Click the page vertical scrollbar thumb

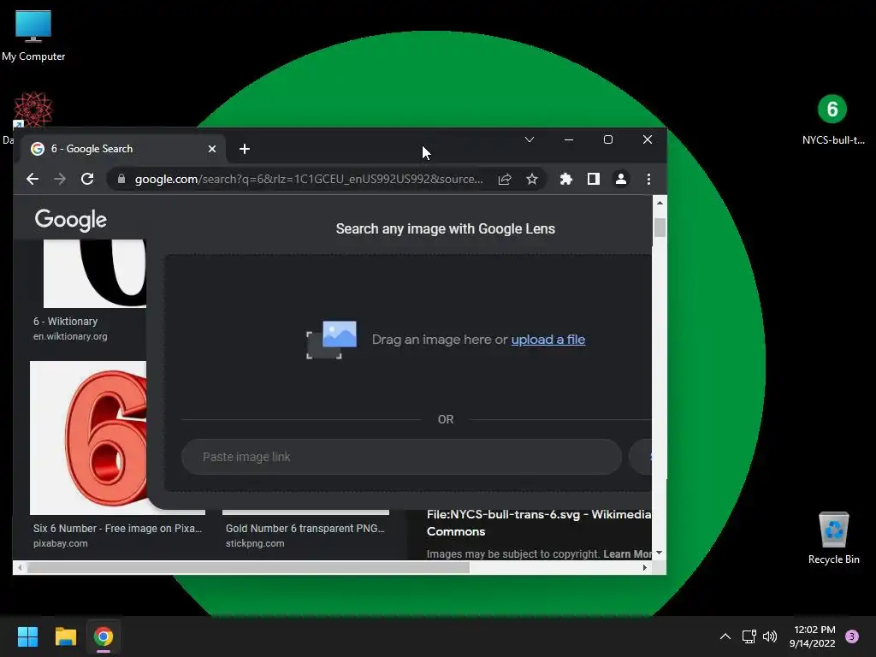(660, 228)
